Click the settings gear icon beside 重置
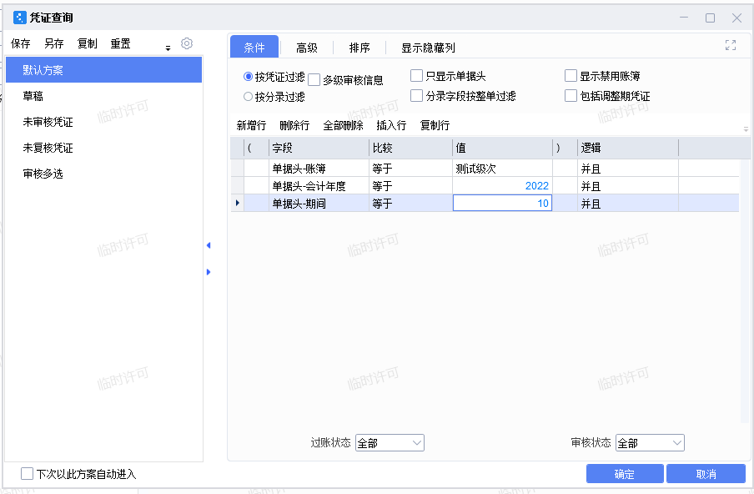 (187, 43)
